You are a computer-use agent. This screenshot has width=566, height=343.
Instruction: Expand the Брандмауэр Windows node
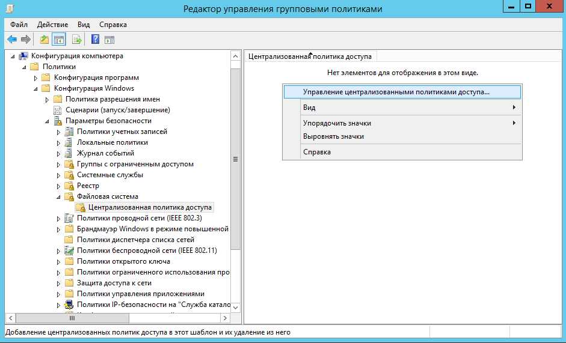tap(58, 229)
